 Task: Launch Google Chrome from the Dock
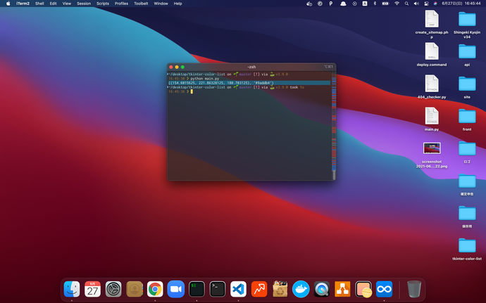pos(155,289)
